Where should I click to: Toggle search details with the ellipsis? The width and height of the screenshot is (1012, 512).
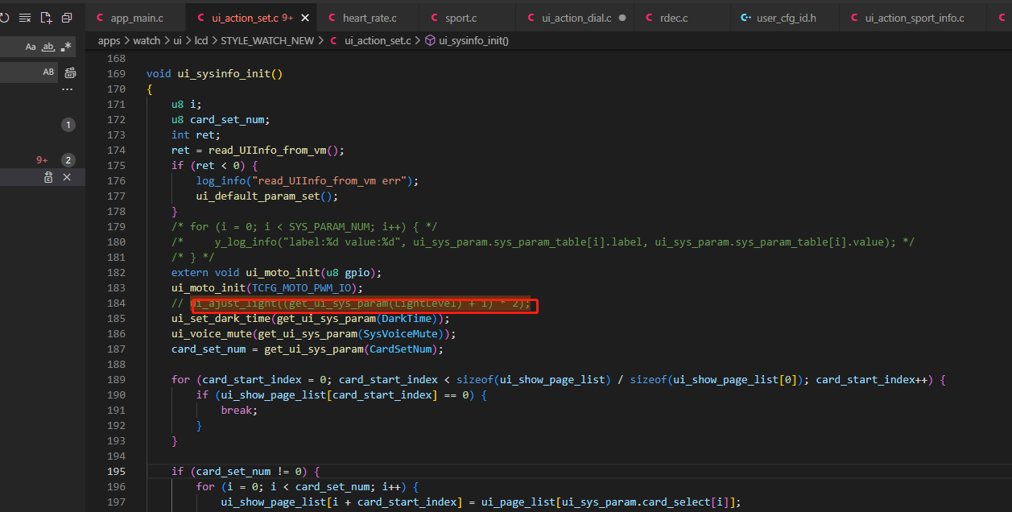click(x=68, y=89)
